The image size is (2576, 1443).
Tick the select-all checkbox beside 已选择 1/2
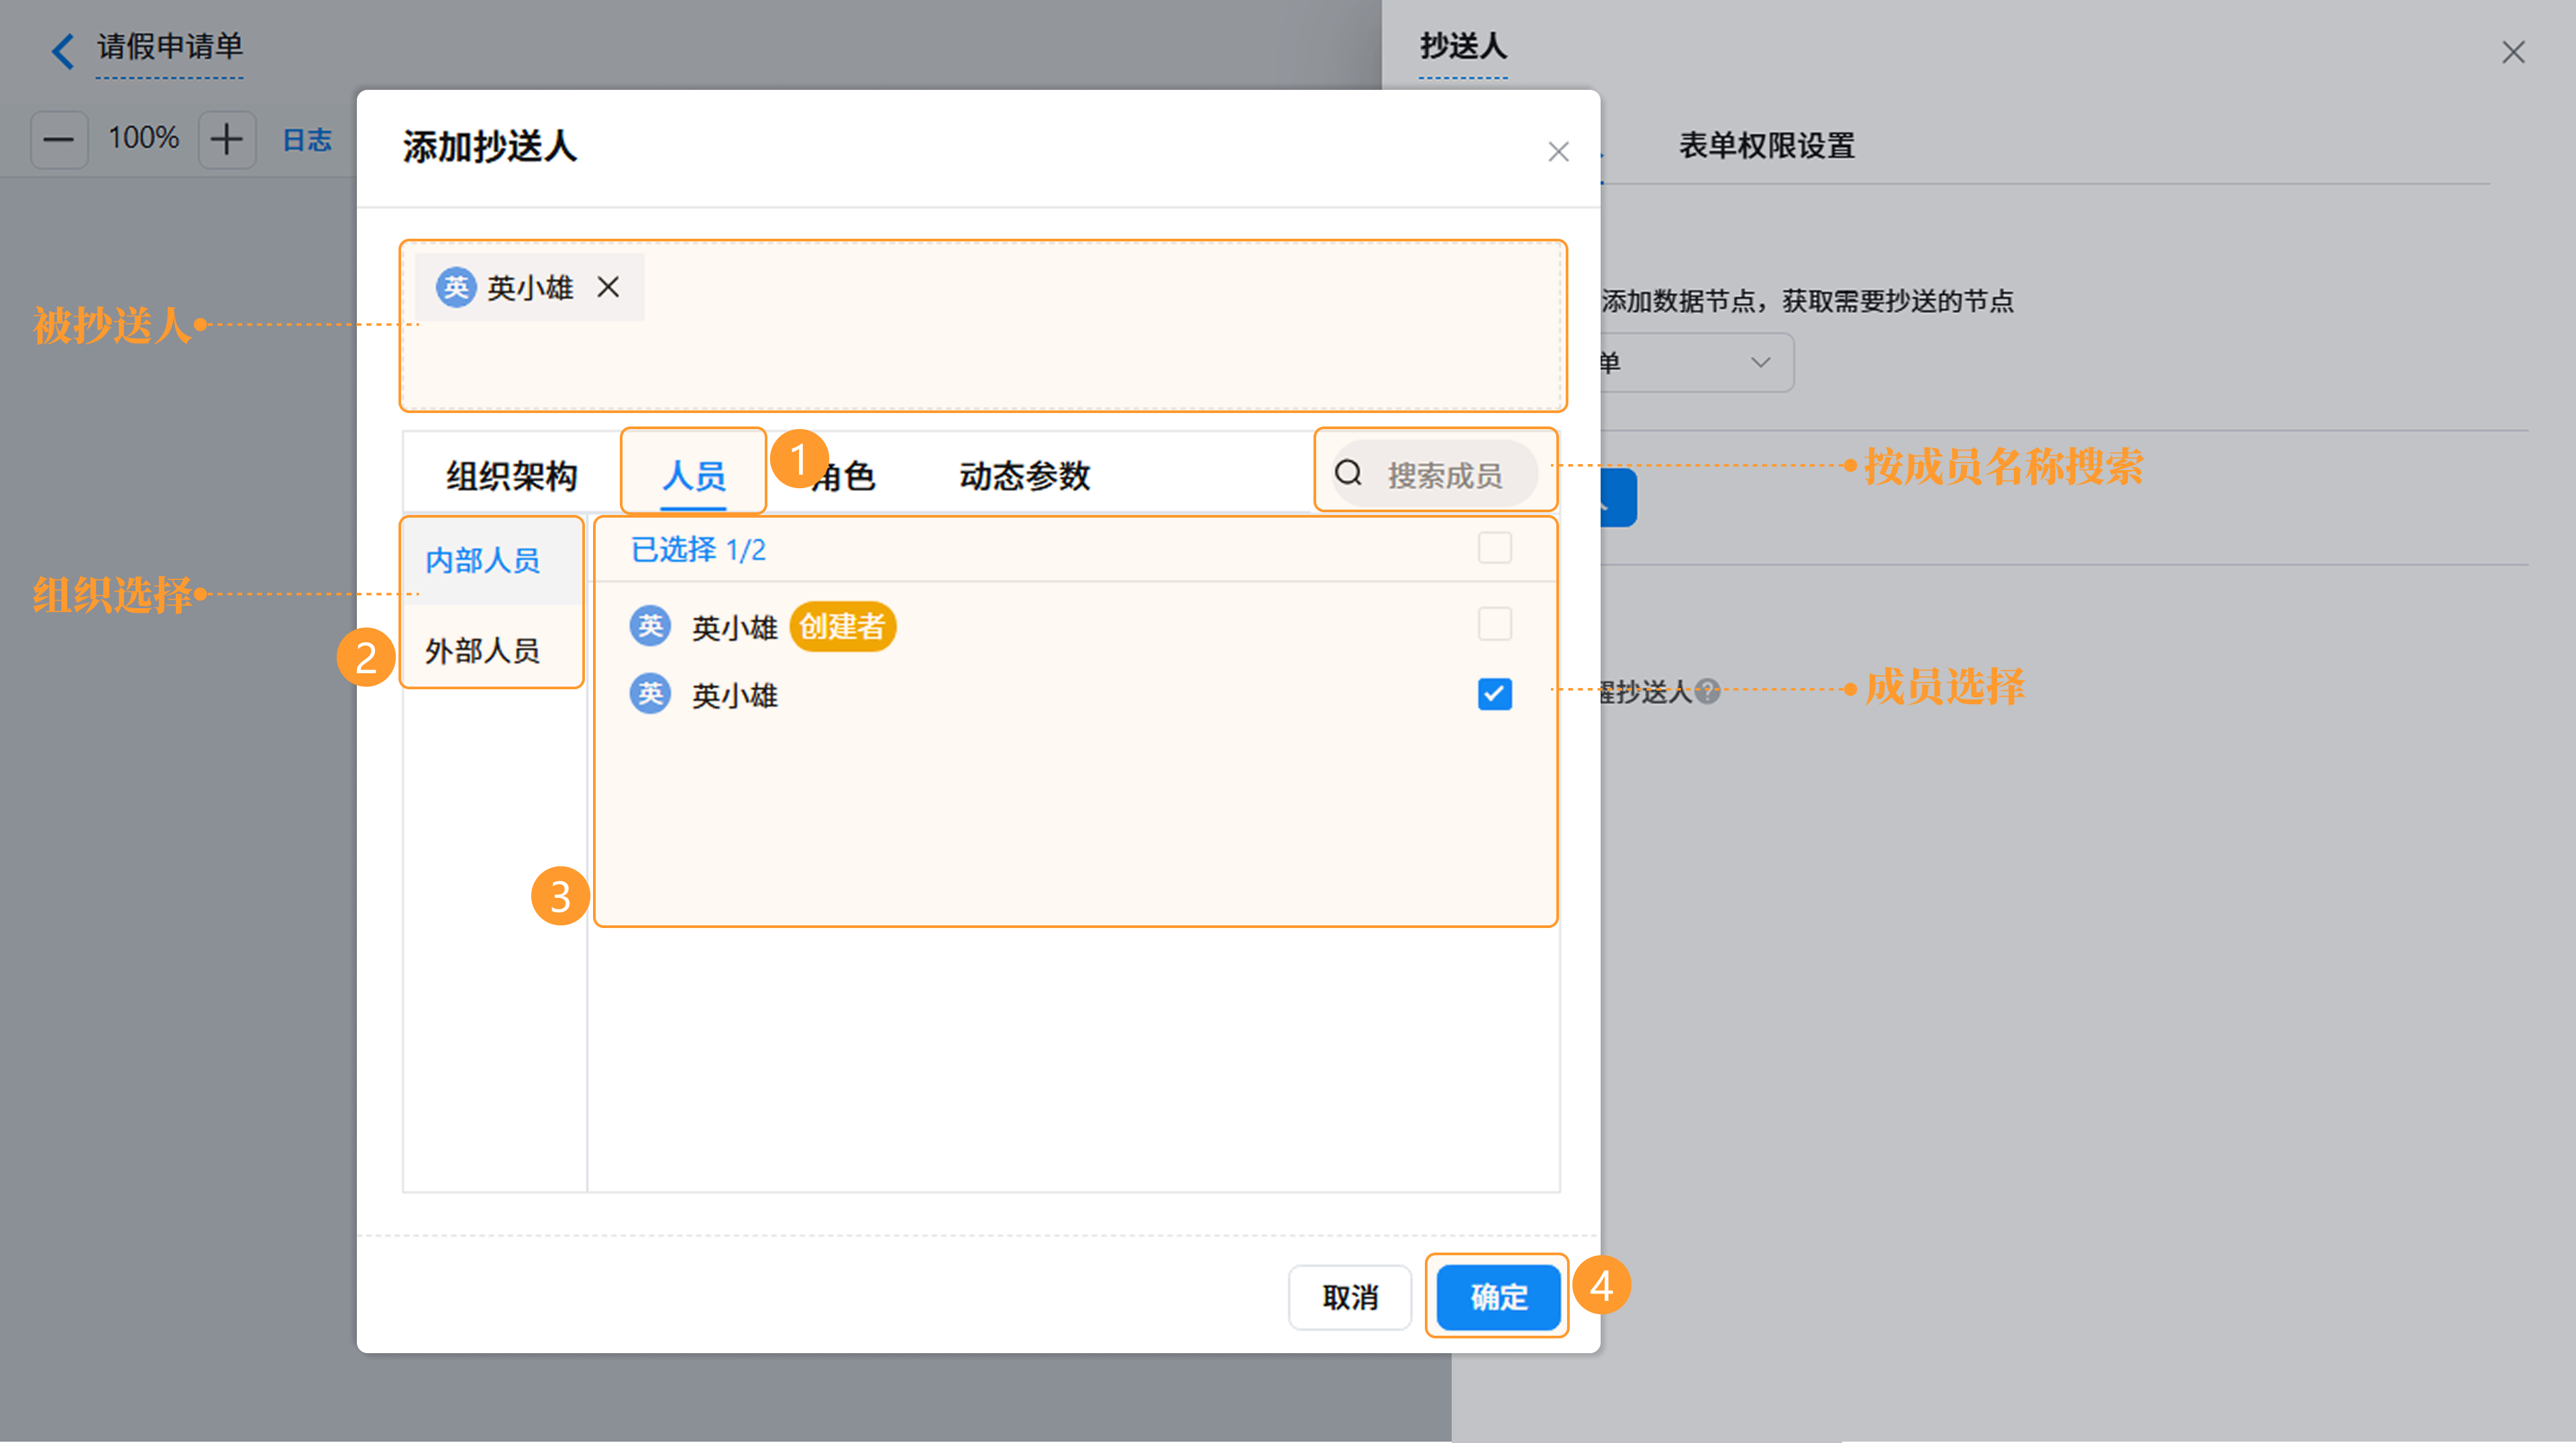pos(1495,548)
